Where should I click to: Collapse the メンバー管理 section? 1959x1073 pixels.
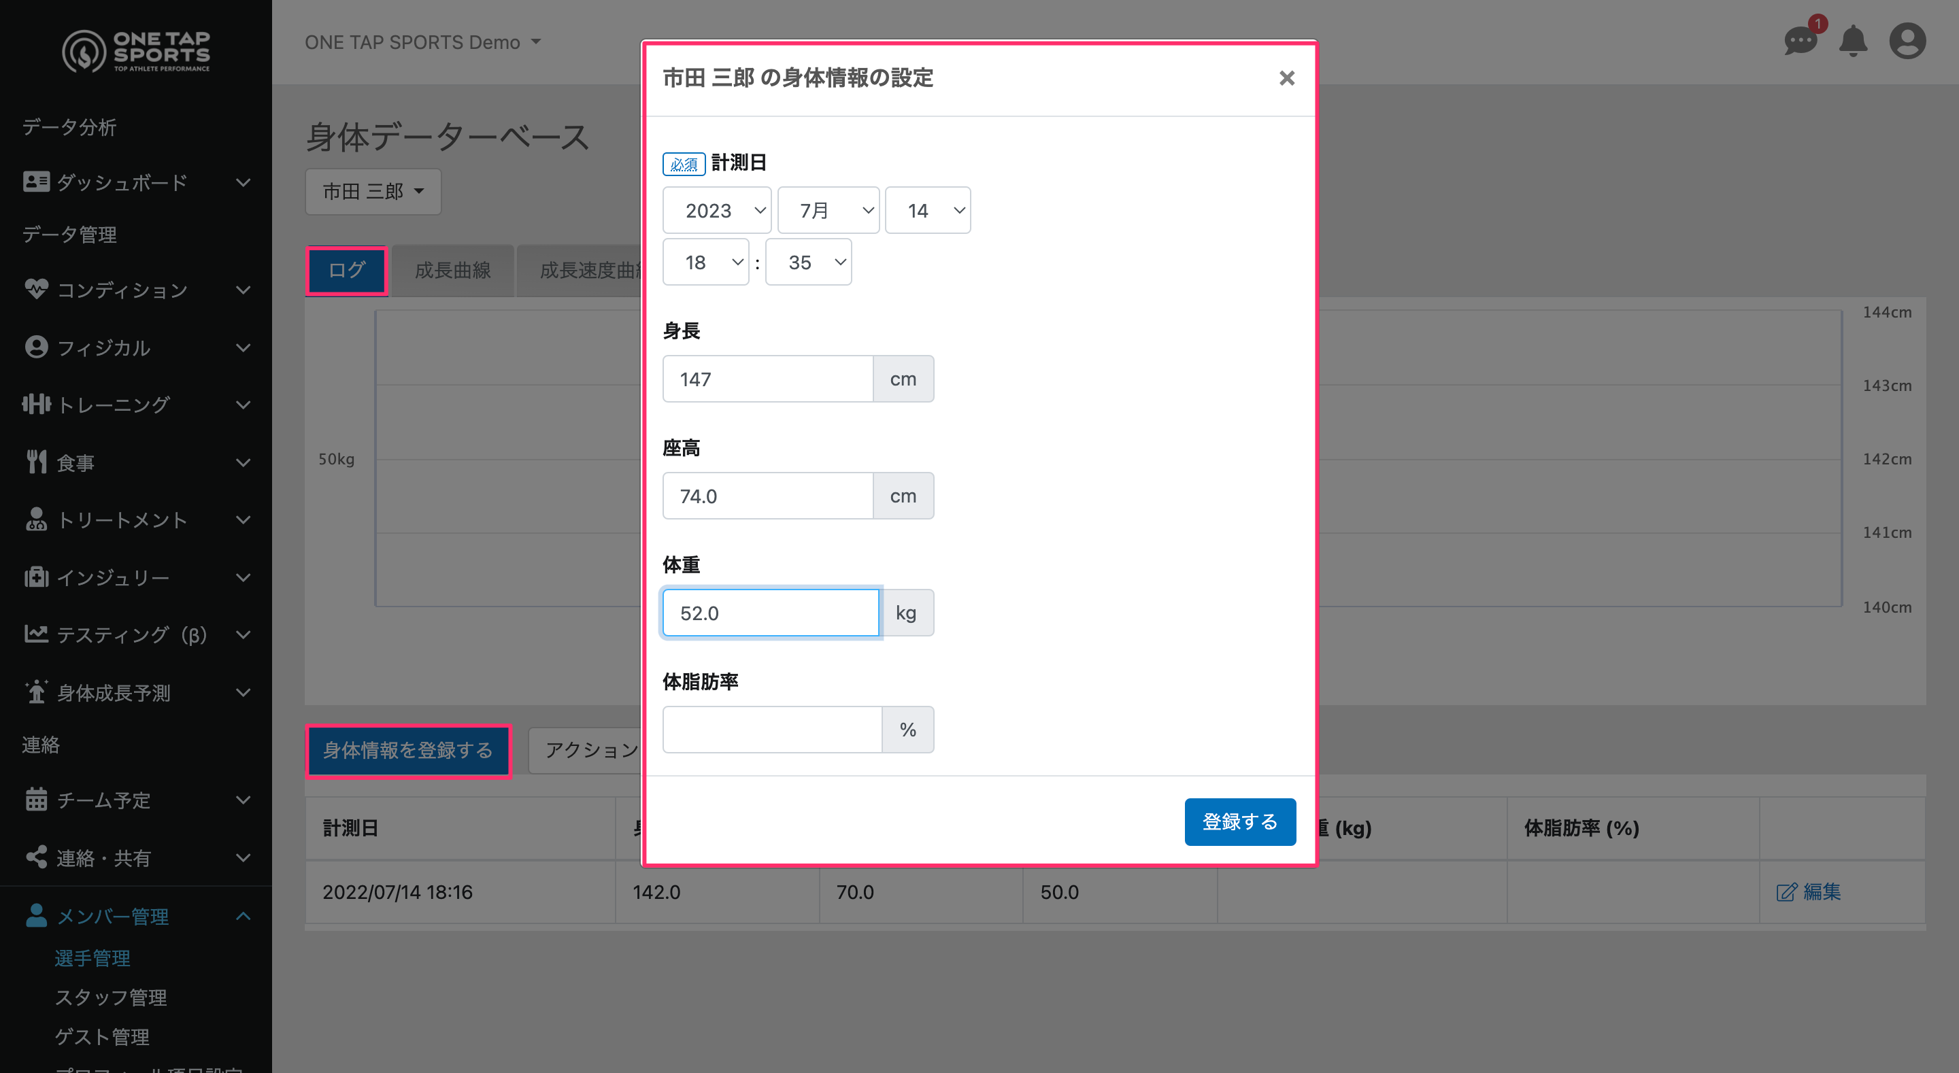pos(243,917)
